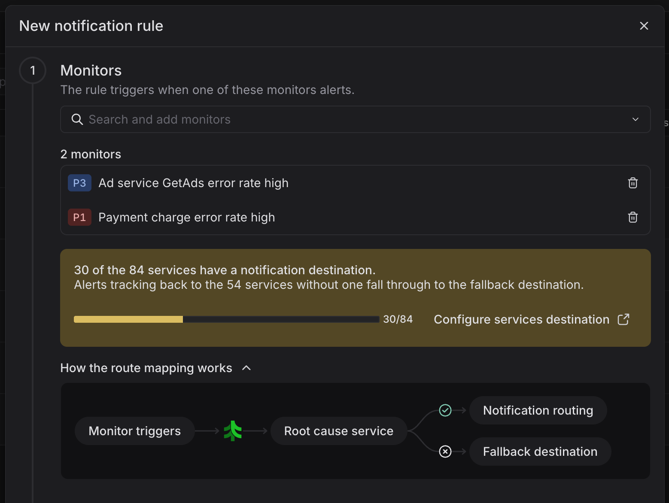Click the green checkmark circle icon
The image size is (669, 503).
[x=445, y=410]
